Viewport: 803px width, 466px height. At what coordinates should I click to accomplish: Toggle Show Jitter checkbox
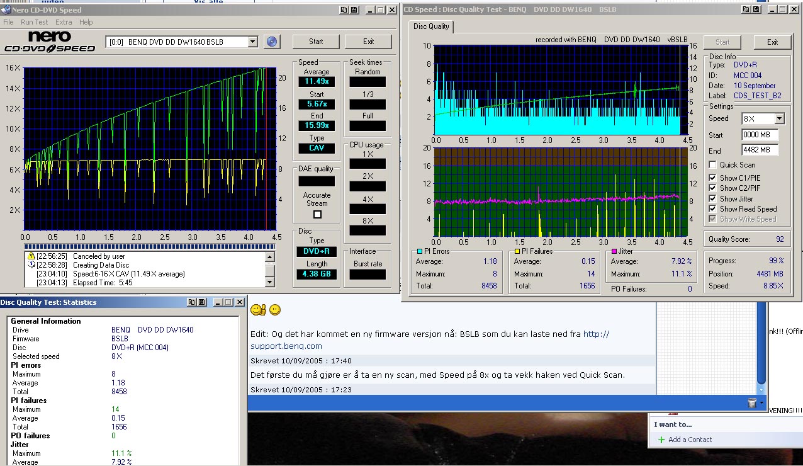click(713, 199)
